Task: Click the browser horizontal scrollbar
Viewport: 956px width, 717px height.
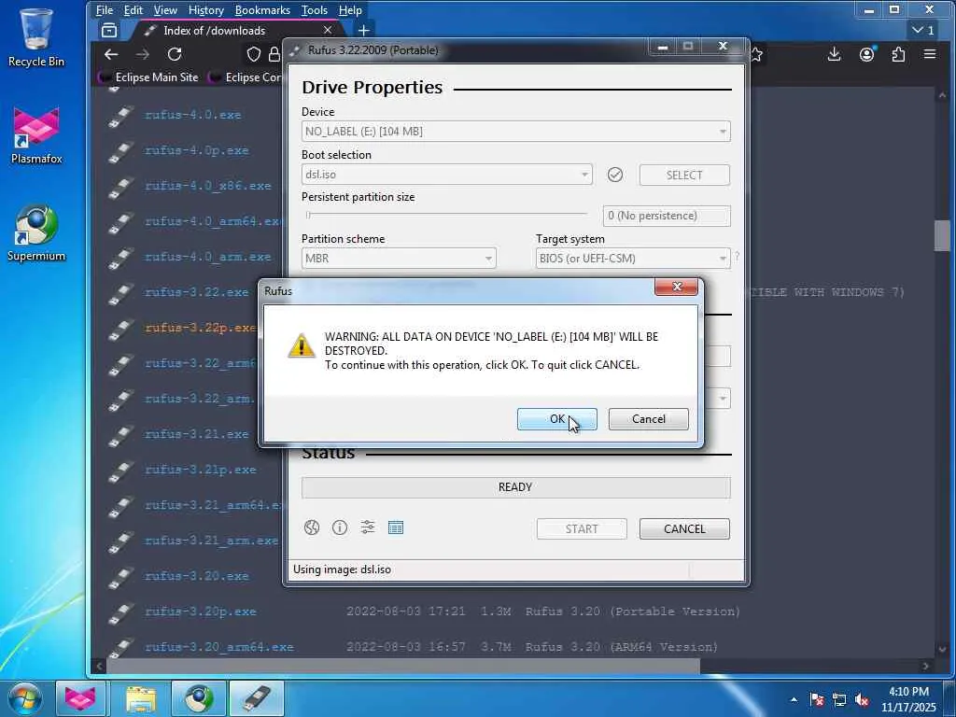Action: point(403,667)
